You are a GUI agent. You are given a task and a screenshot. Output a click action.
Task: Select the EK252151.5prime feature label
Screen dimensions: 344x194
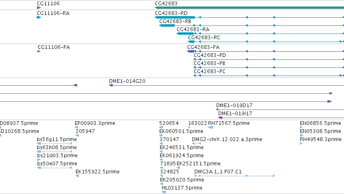pos(198,164)
